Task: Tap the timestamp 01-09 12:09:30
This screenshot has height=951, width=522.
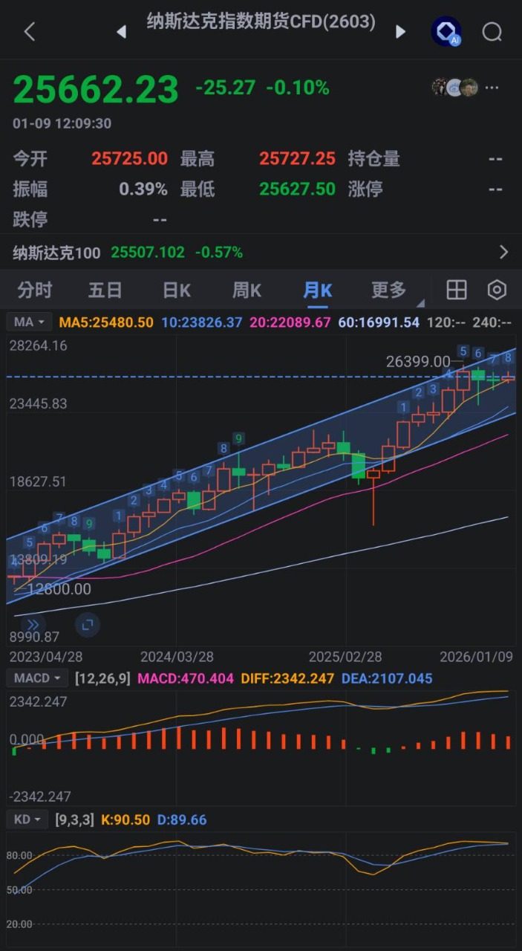Action: pos(62,123)
